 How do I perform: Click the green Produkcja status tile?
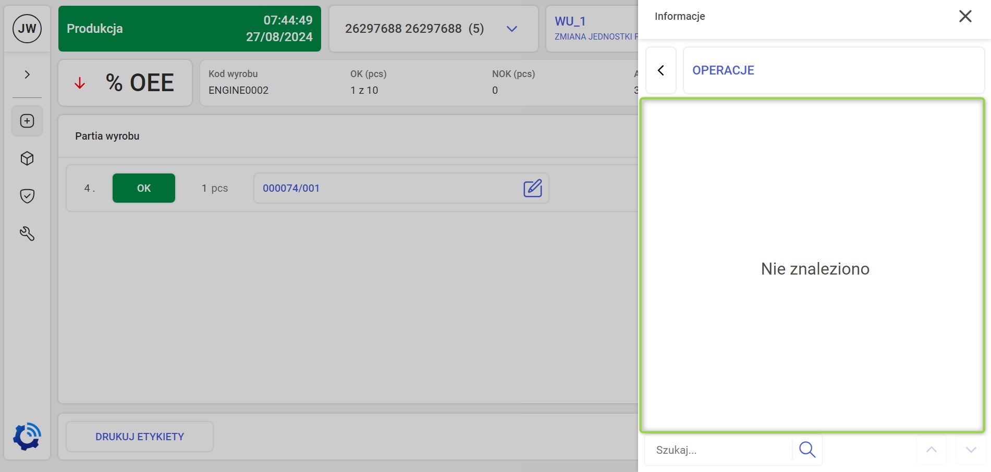[190, 29]
